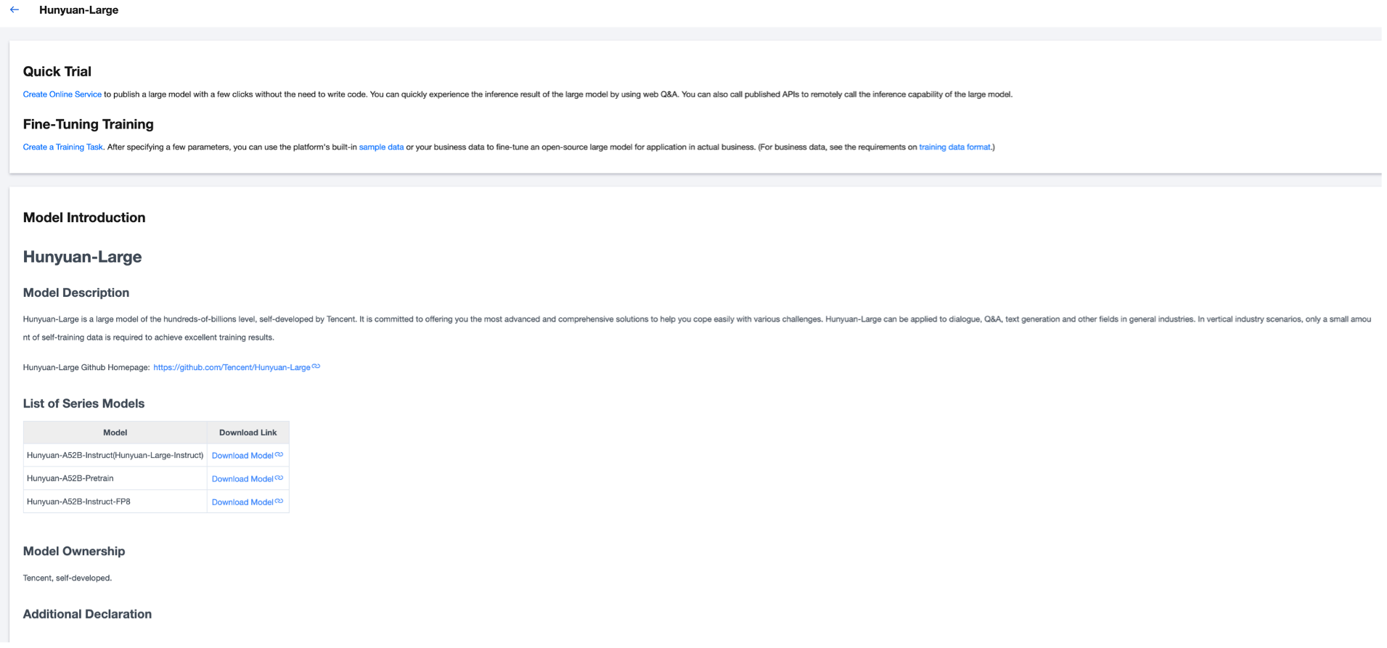The width and height of the screenshot is (1387, 648).
Task: Select the 'Hunyuan-Large Github Homepage:' label
Action: 86,368
